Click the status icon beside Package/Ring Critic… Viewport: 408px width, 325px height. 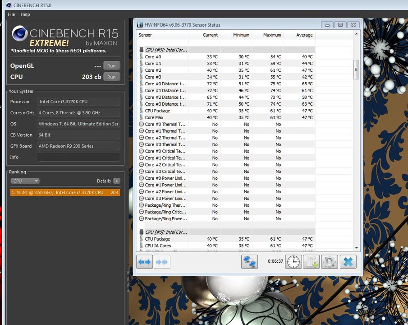141,212
